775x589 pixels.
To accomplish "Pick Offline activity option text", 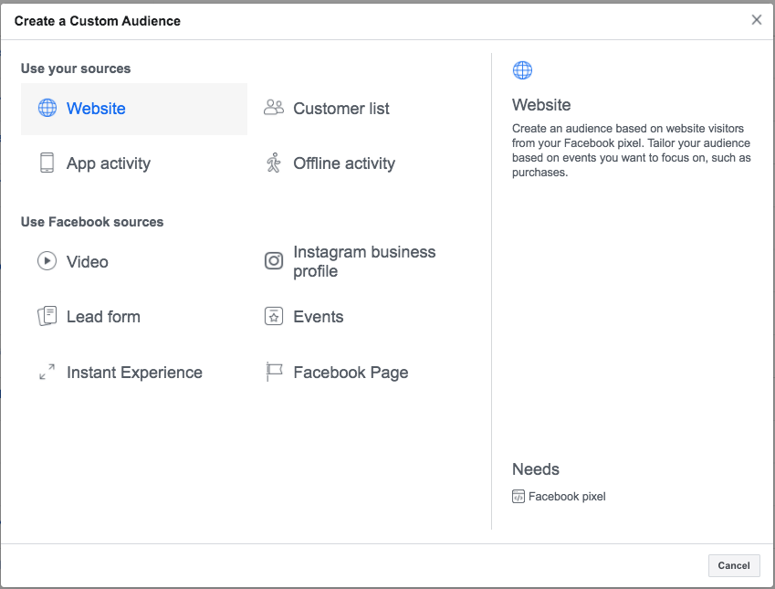I will coord(344,163).
